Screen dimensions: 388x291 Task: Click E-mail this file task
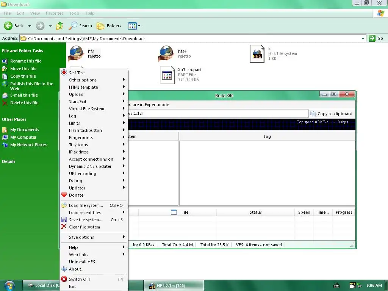(24, 95)
